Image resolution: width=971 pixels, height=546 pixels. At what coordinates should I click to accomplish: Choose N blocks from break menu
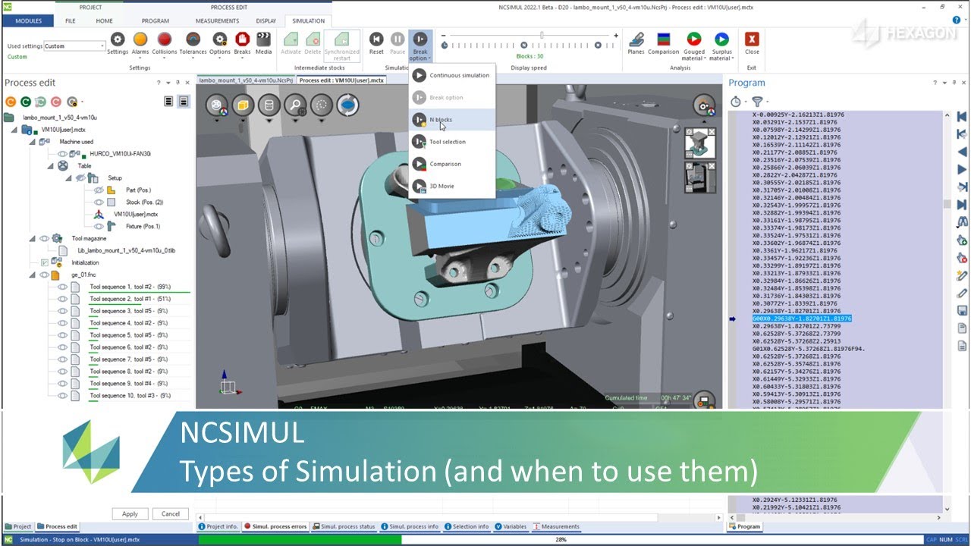pos(451,120)
